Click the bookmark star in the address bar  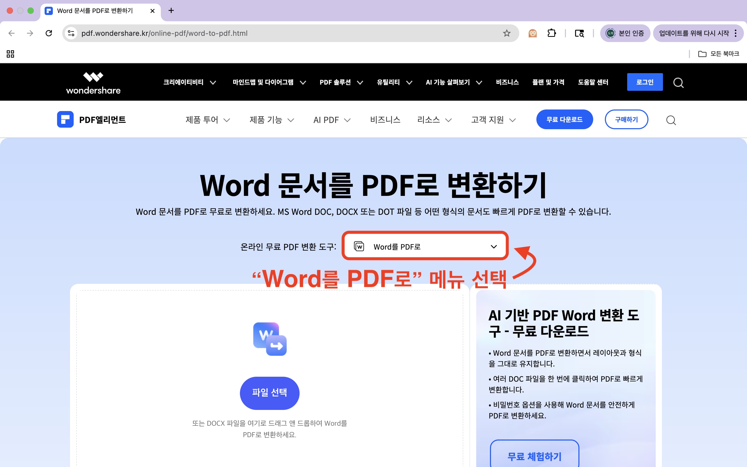506,33
